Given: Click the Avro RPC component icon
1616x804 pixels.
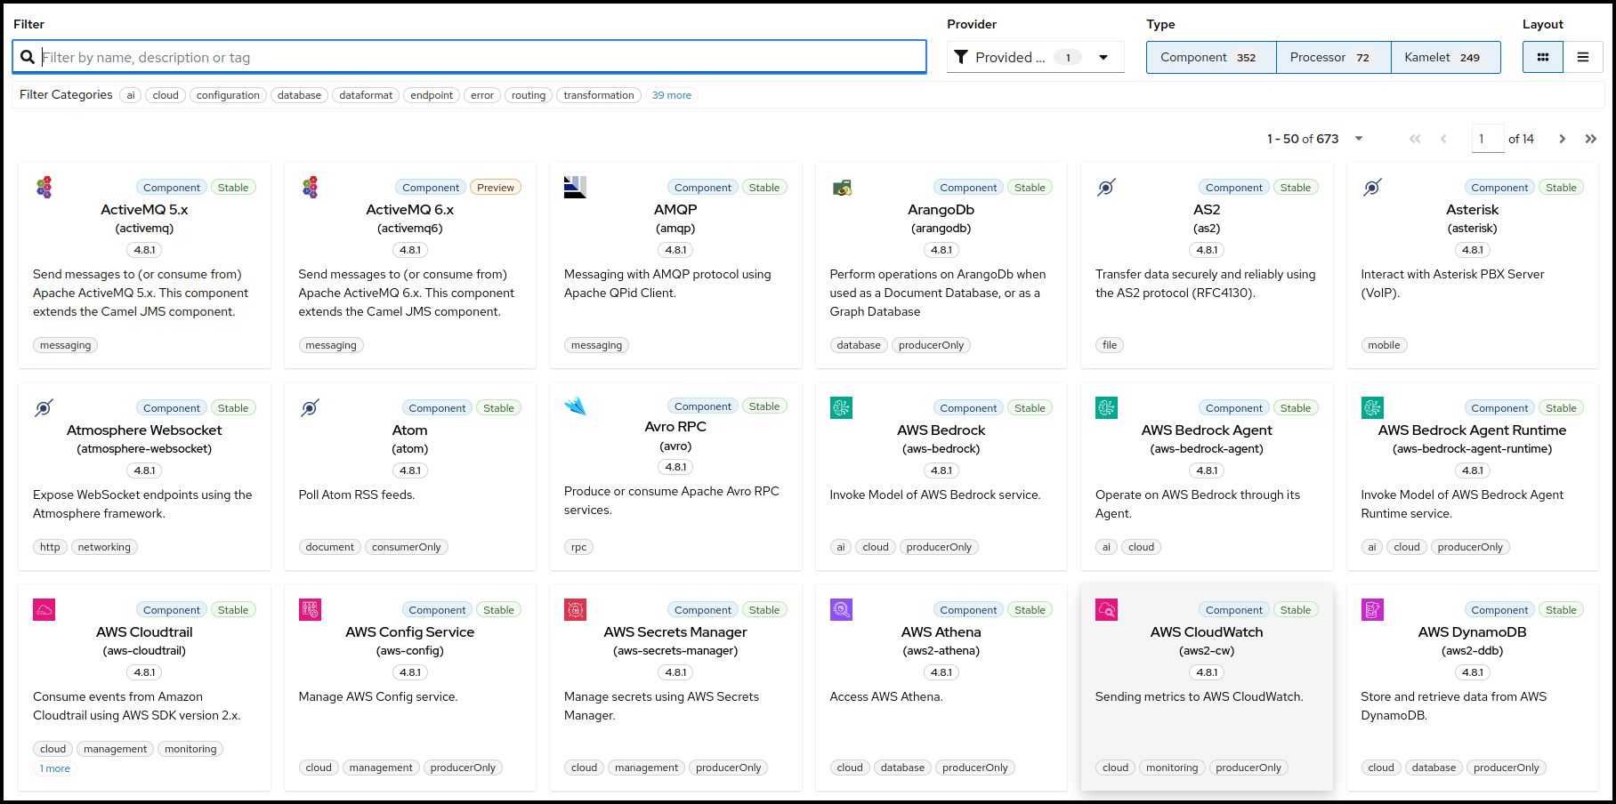Looking at the screenshot, I should pyautogui.click(x=575, y=406).
